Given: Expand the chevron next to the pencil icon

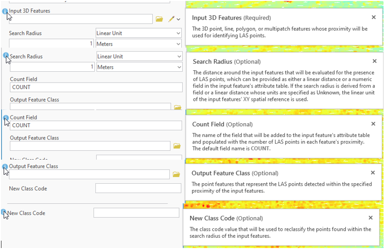Looking at the screenshot, I should click(x=178, y=19).
